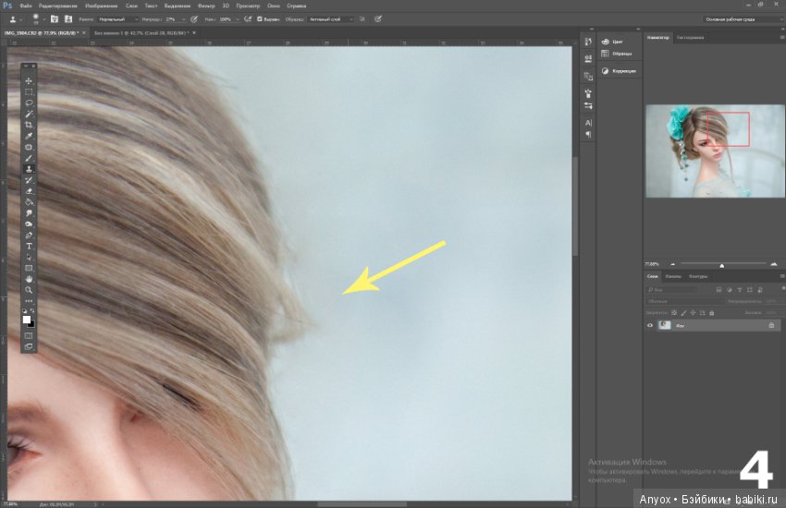Select the Type tool
Screen dimensions: 786x508
pyautogui.click(x=29, y=247)
